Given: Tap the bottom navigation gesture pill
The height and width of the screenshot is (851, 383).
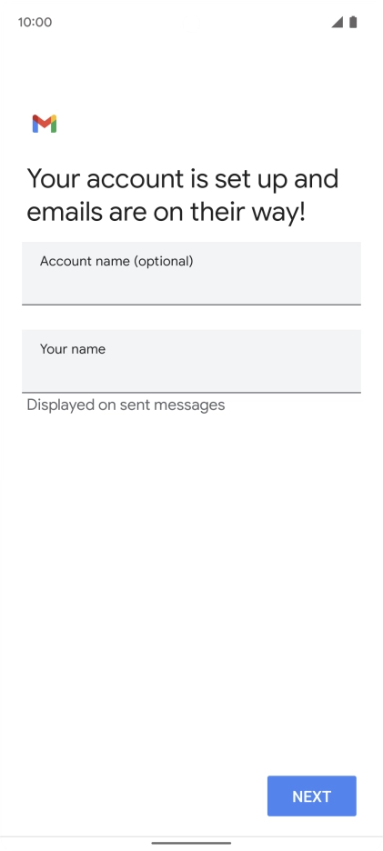Looking at the screenshot, I should click(191, 843).
